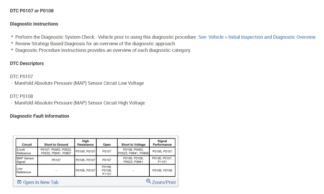Select the 'Diagnostic Fault Information' heading
Viewport: 324px width, 194px height.
[39, 116]
